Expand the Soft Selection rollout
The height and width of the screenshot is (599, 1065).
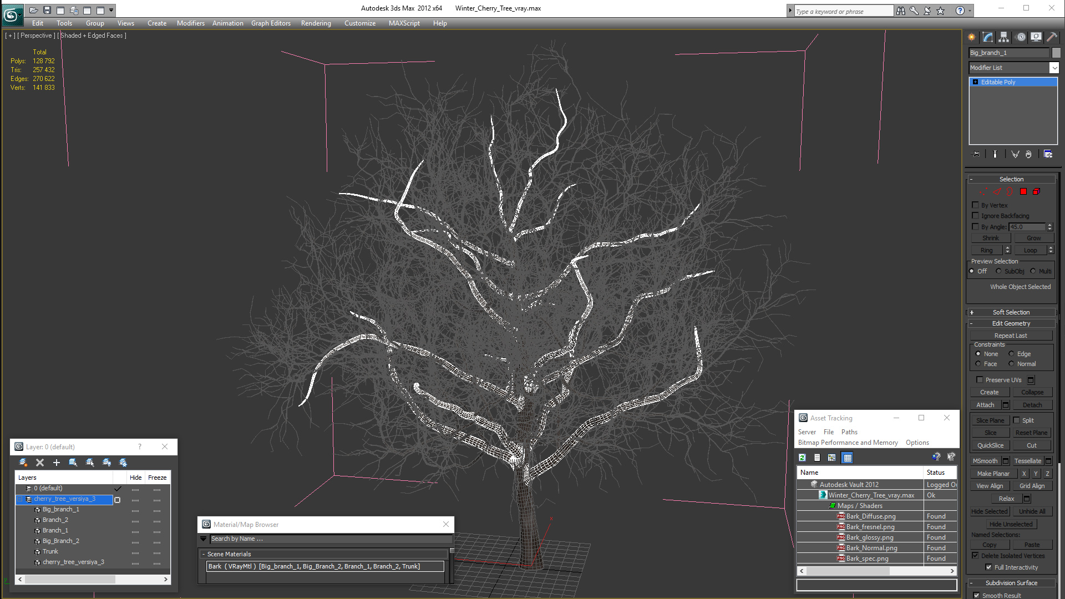(x=1011, y=312)
